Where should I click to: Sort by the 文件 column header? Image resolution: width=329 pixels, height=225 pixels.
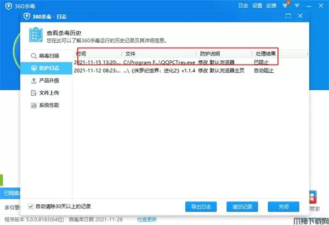(x=159, y=54)
